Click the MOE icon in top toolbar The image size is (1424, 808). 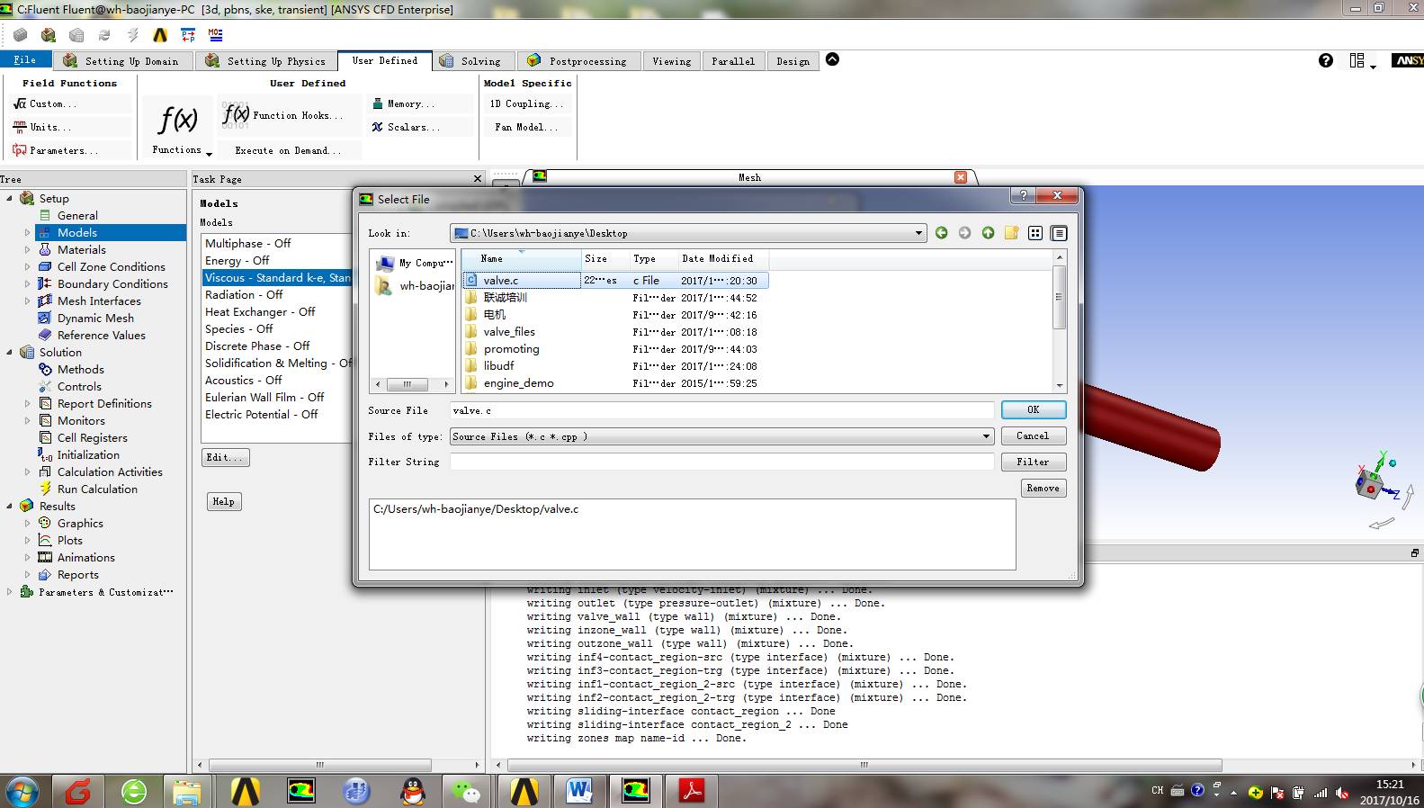point(216,35)
